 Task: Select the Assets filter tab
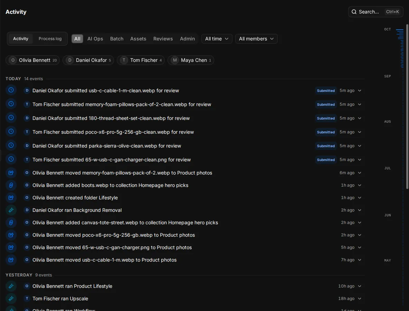pyautogui.click(x=138, y=39)
